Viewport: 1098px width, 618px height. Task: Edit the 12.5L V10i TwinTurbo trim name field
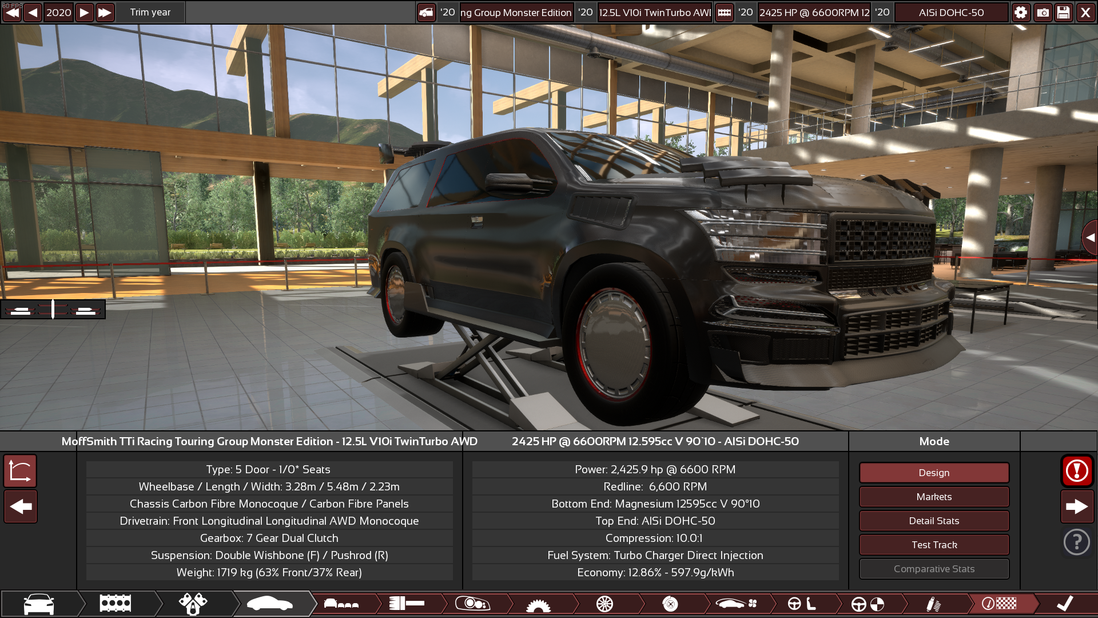[x=655, y=12]
